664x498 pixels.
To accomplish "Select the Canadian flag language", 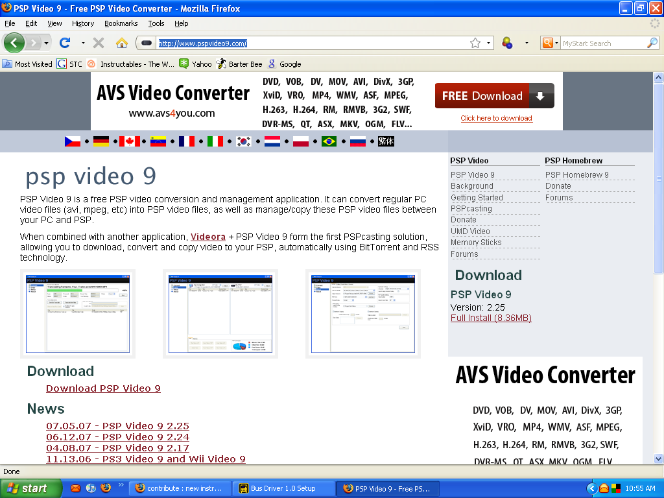I will click(x=130, y=141).
